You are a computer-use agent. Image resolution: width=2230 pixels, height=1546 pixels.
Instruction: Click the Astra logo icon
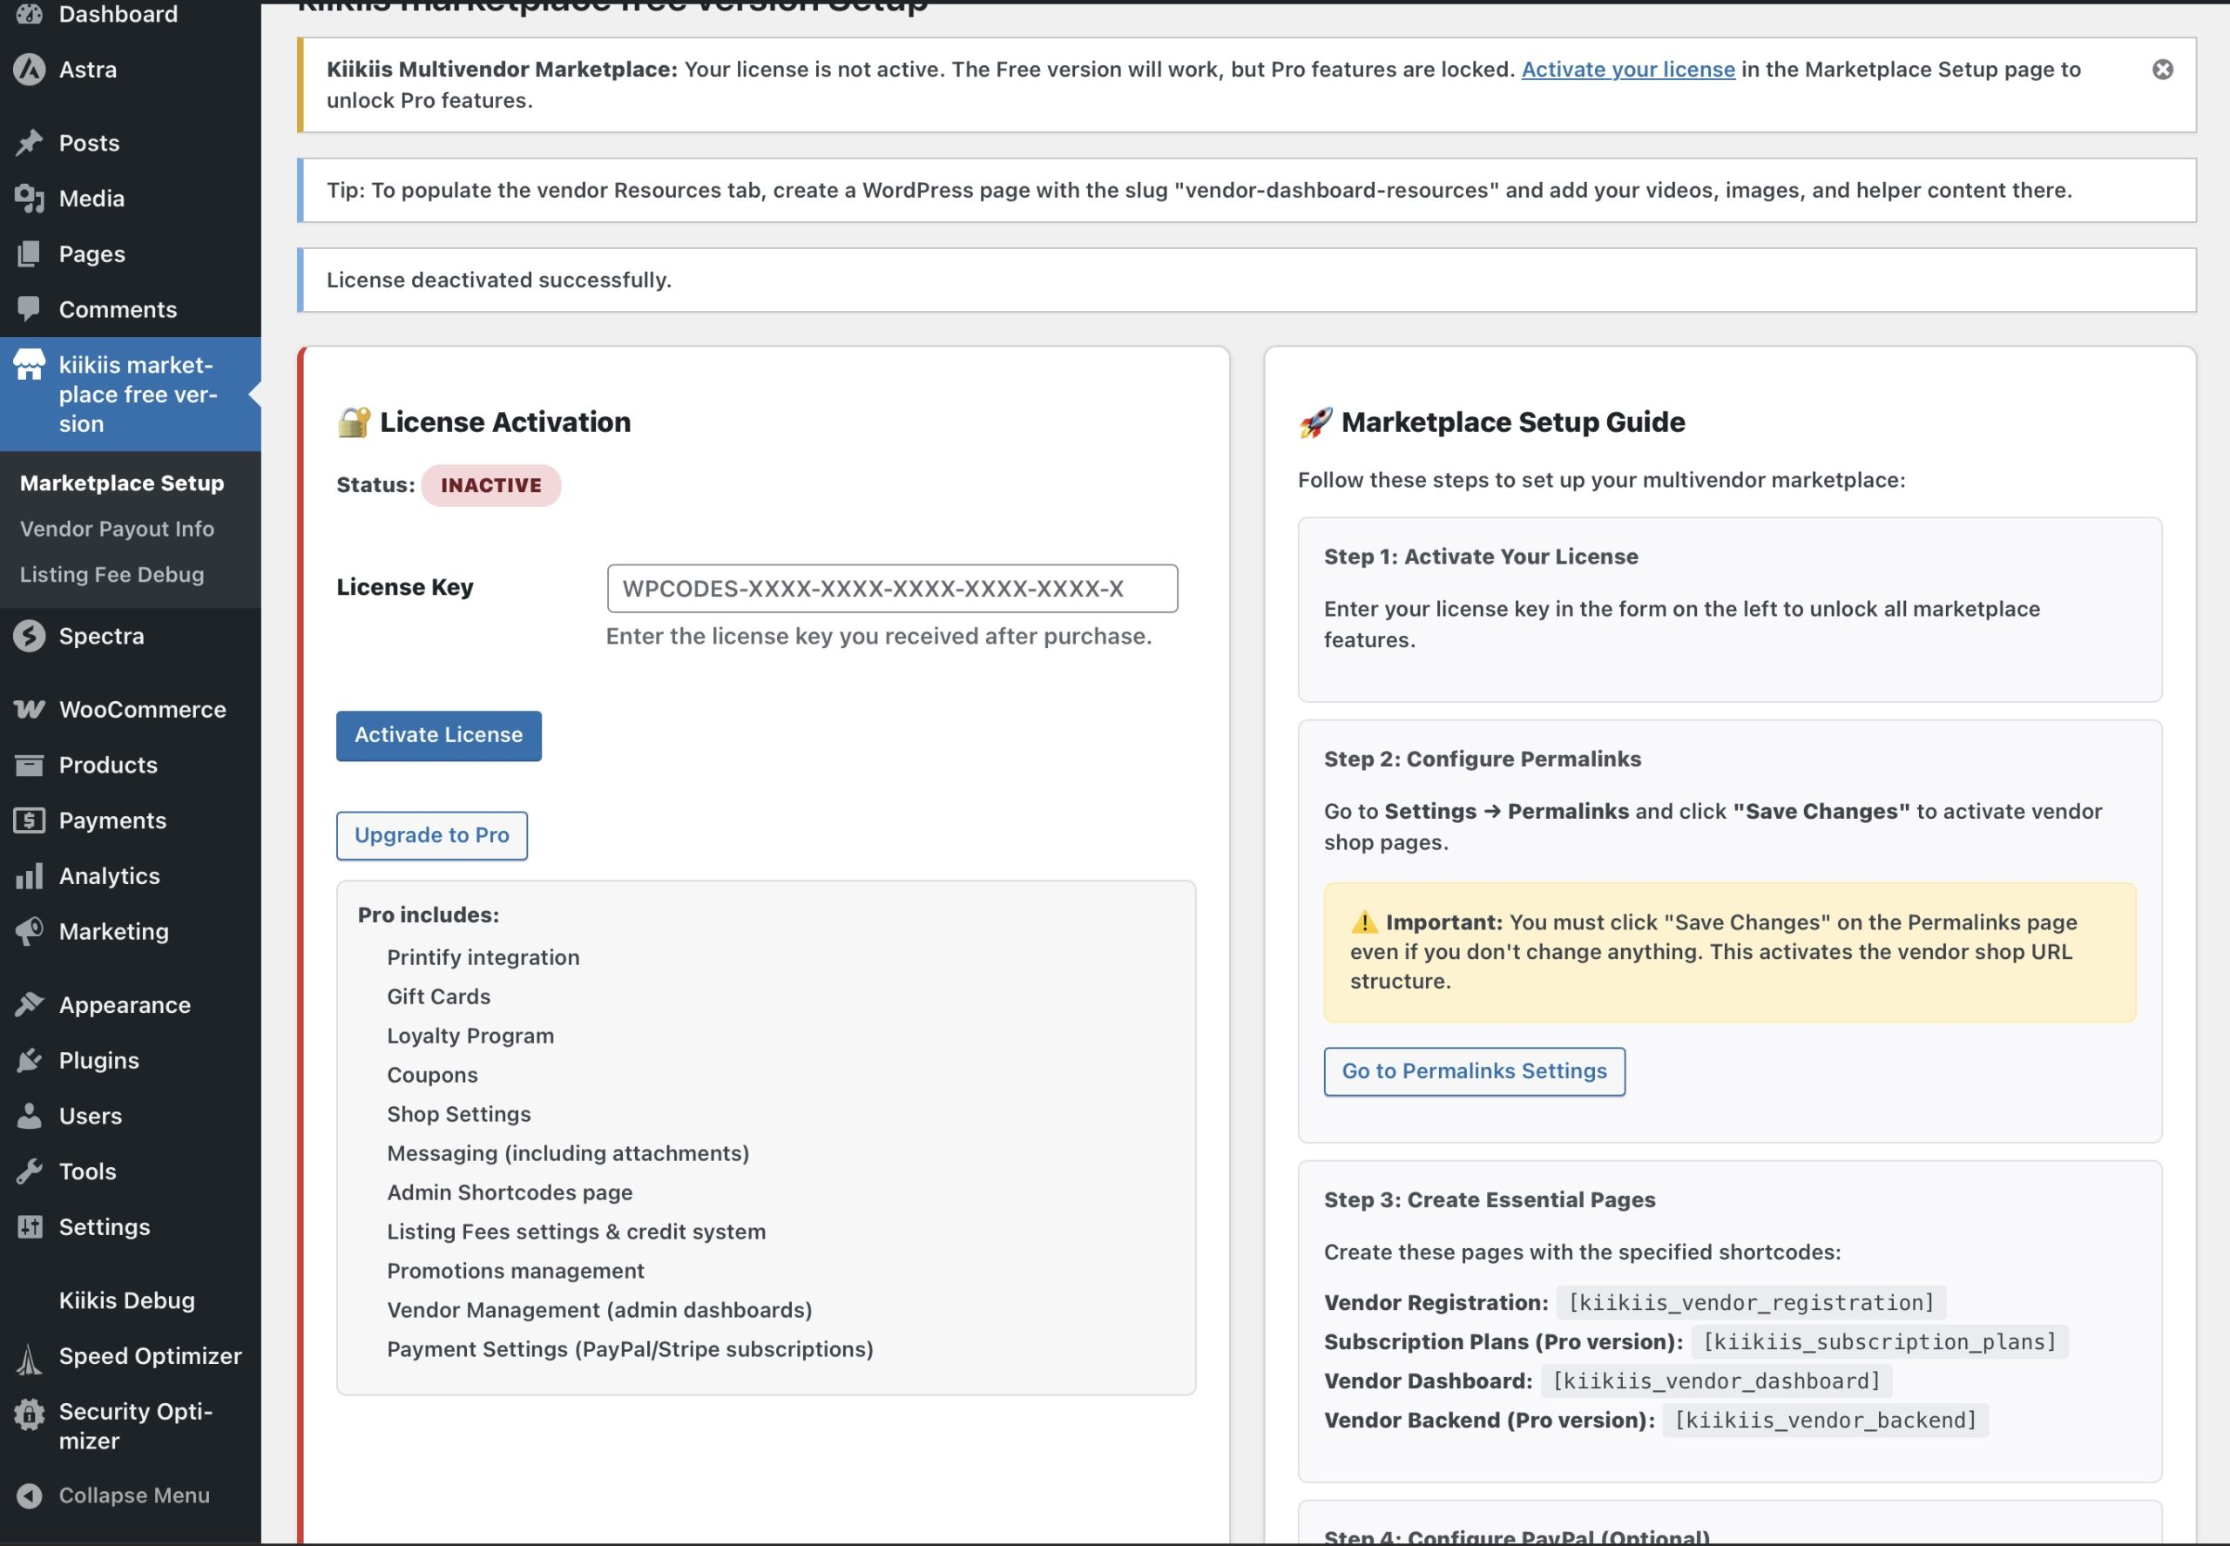pyautogui.click(x=29, y=69)
